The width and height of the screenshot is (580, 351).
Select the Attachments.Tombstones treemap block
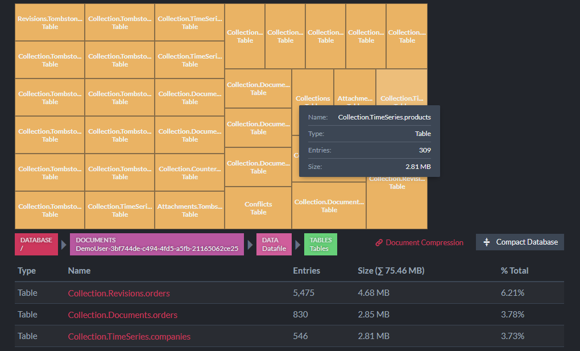190,210
